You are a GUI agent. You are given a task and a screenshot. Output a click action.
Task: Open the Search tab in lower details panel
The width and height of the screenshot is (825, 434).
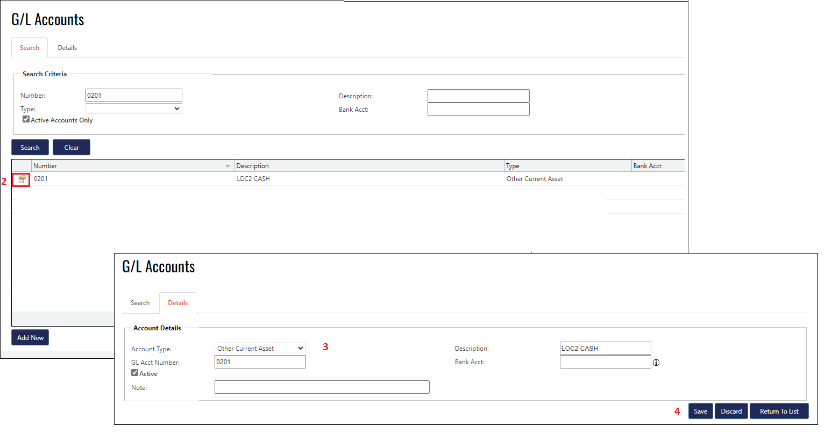point(140,303)
